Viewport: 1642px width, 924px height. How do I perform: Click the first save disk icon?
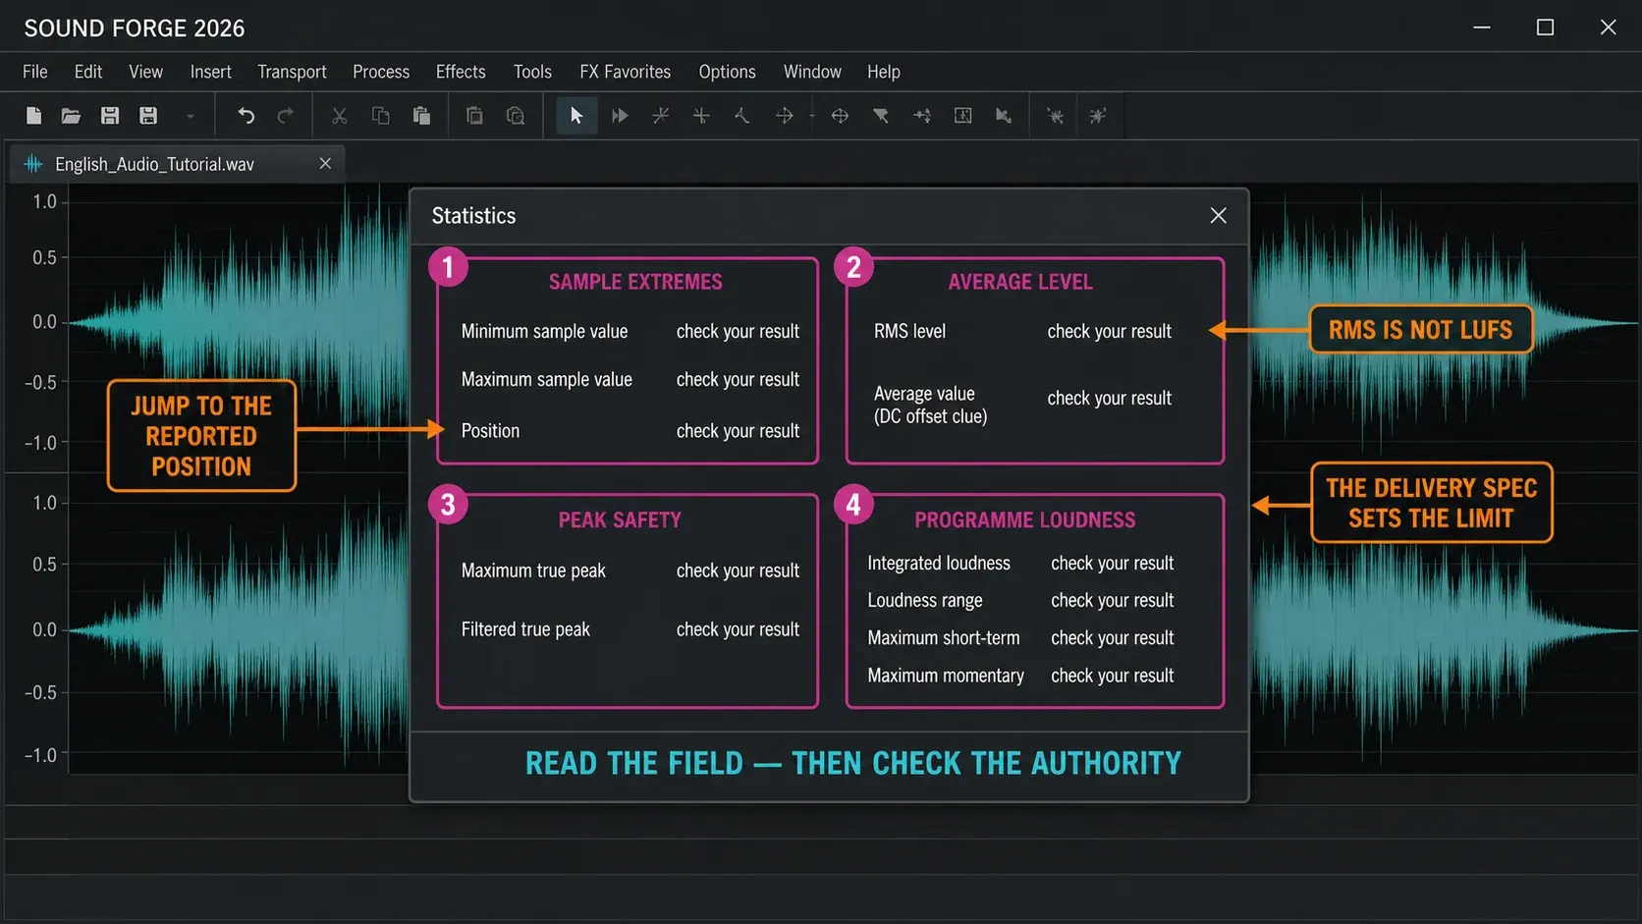coord(110,116)
